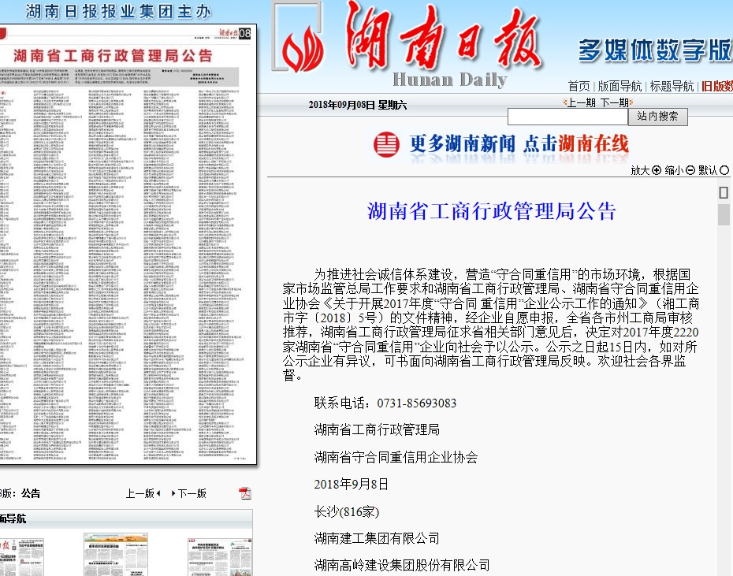Click the text 湖南省守合同重信用企业协会
The image size is (733, 576).
pyautogui.click(x=396, y=457)
